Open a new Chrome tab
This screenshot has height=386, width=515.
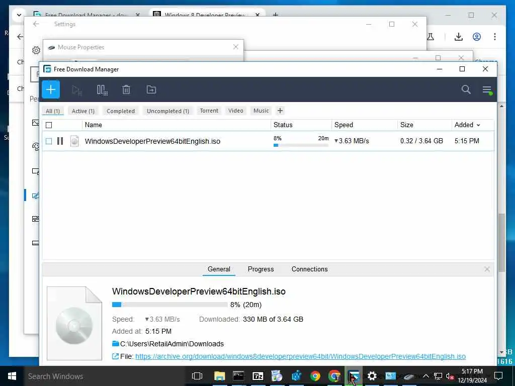point(275,15)
